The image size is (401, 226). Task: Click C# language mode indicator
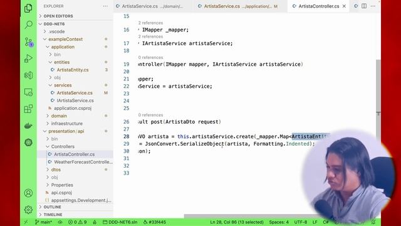[326, 222]
